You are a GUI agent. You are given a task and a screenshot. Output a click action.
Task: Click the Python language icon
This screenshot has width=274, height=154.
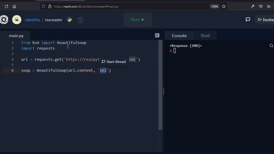[69, 20]
